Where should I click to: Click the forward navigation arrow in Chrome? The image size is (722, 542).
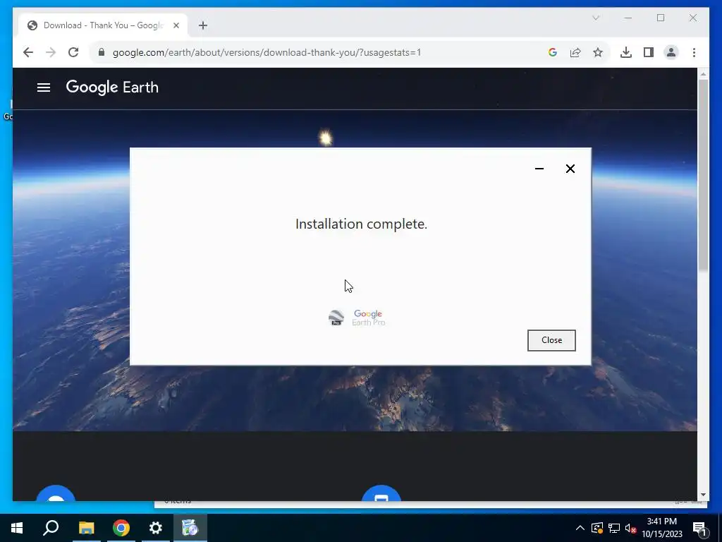point(51,52)
